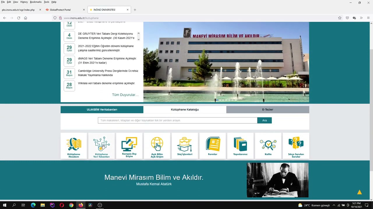373x209 pixels.
Task: Open Sıkça Sorulan Sorular tile
Action: click(296, 146)
